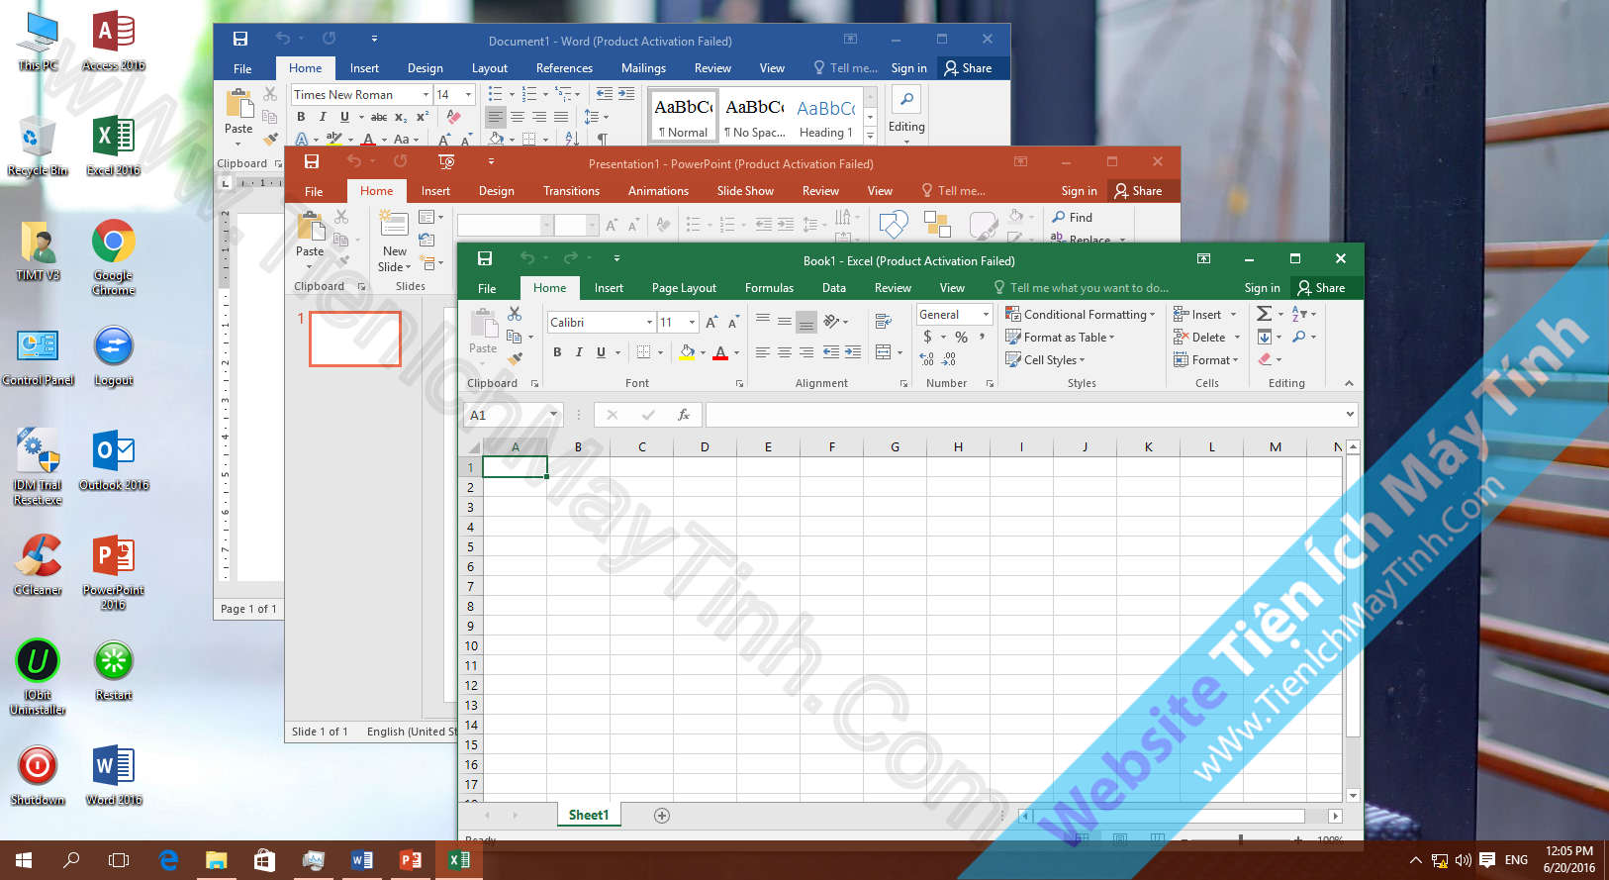Viewport: 1609px width, 880px height.
Task: Click Word align left icon
Action: pos(496,117)
